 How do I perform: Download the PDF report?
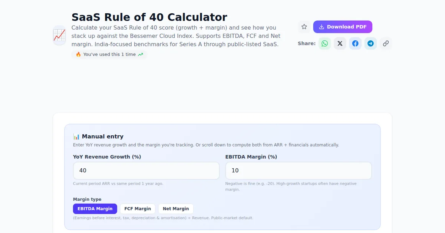coord(343,27)
